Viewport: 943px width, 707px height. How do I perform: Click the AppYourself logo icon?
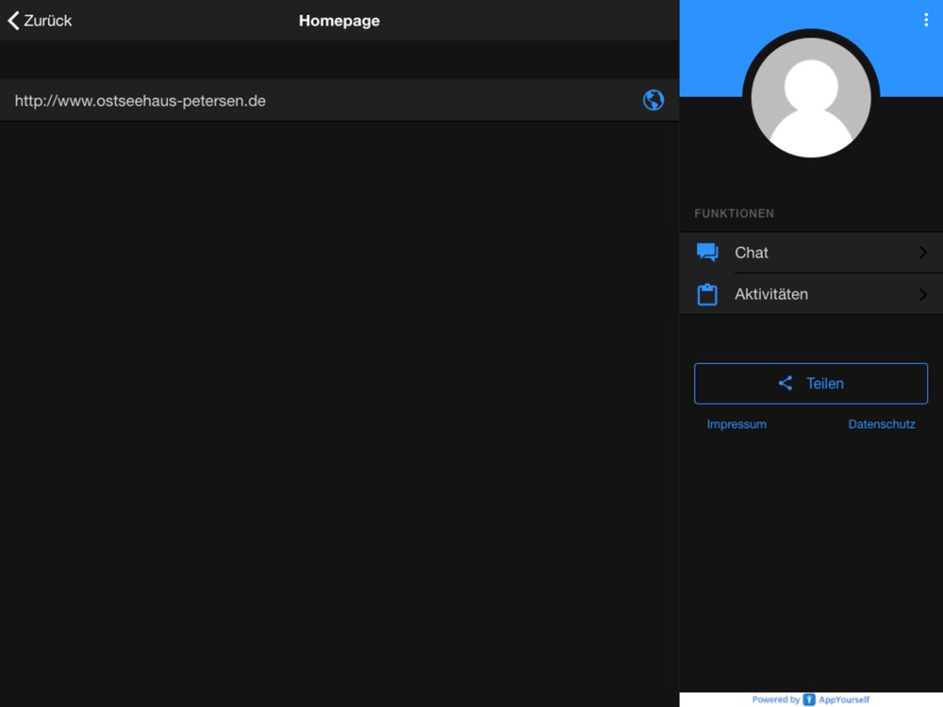[x=809, y=699]
